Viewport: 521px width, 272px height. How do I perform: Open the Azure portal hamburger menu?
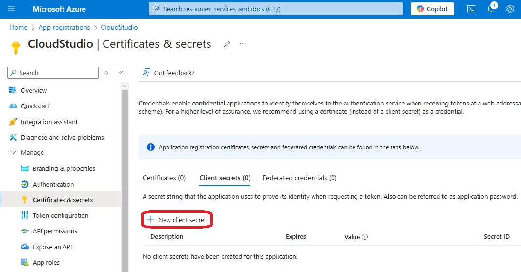point(12,9)
